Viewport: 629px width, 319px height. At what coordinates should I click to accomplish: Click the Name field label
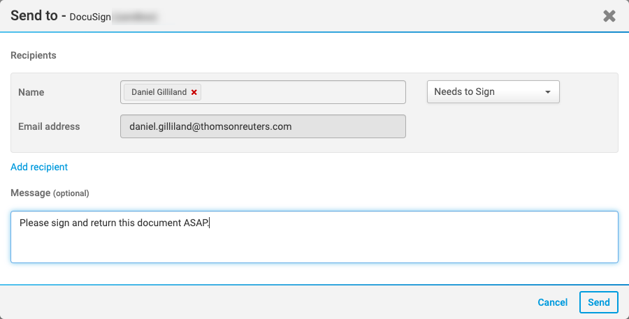(x=31, y=92)
